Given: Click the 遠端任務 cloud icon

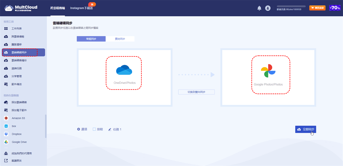Looking at the screenshot, I should click(x=6, y=68).
